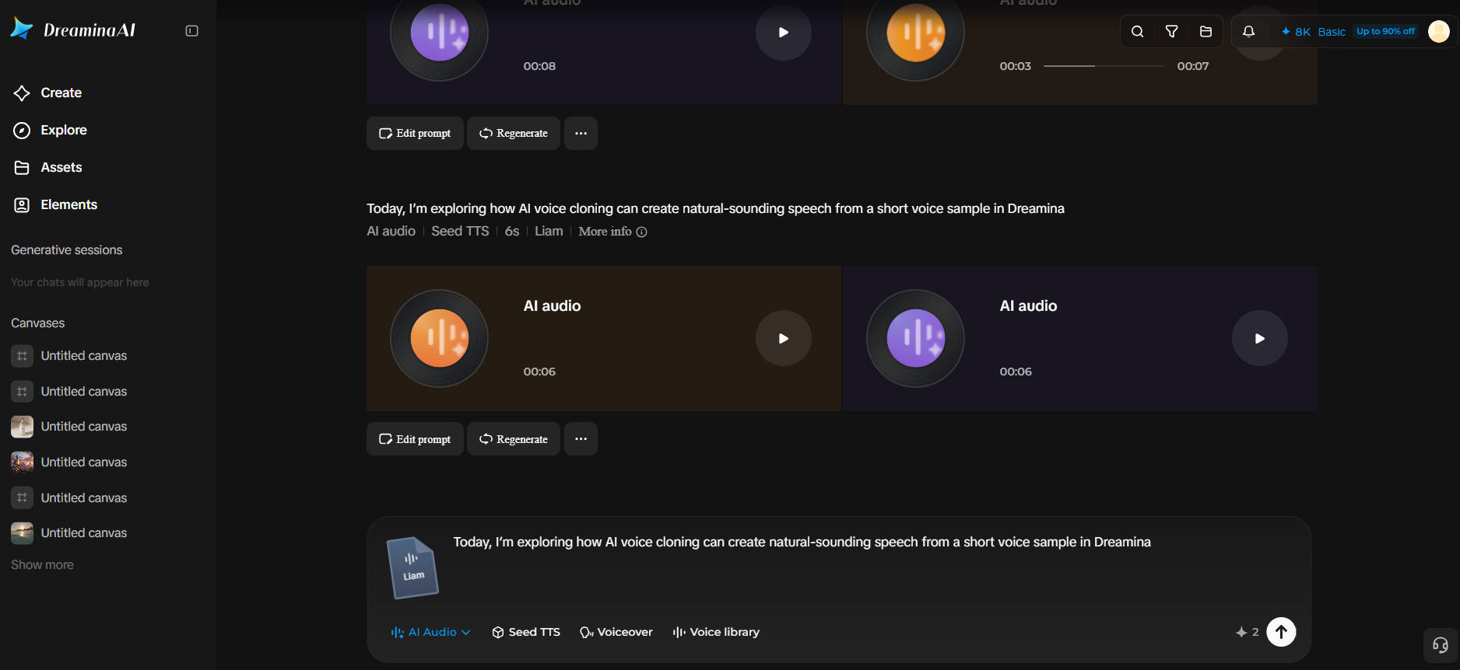Select the Seed TTS model option

coord(526,632)
